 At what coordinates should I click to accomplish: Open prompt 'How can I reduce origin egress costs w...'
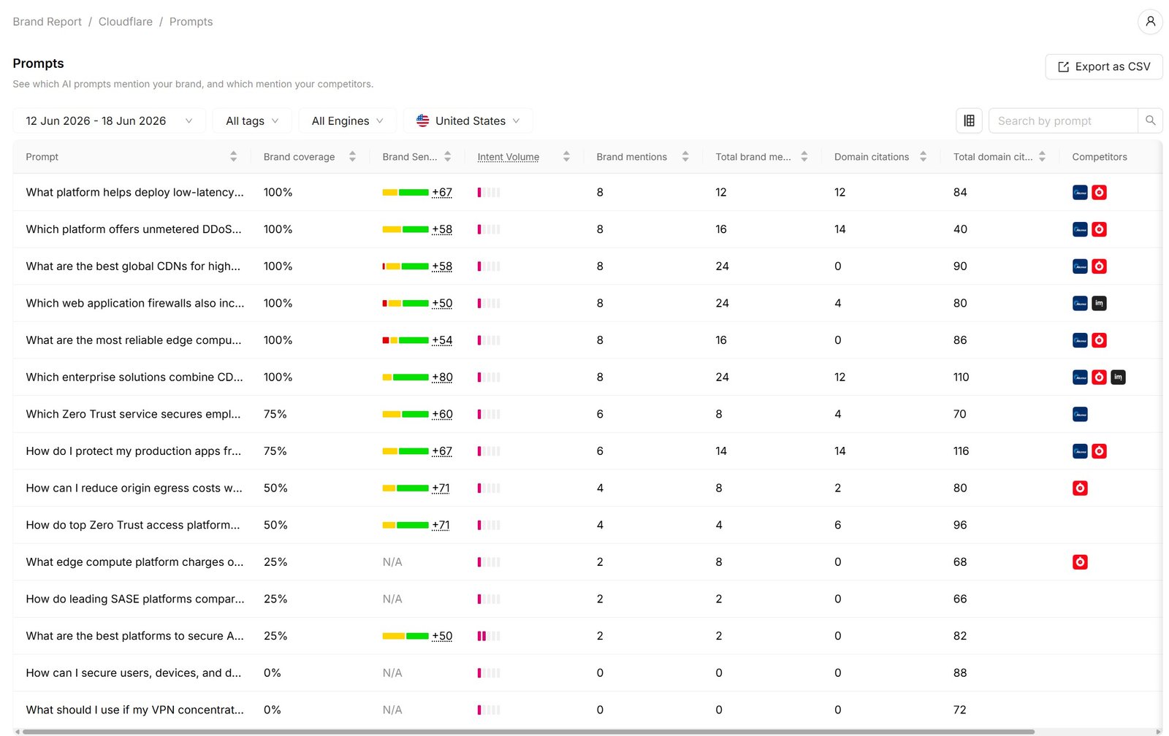click(134, 488)
